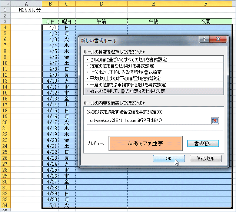The image size is (236, 212).
Task: Click the 午後 cell in the 4/28 row
Action: pyautogui.click(x=153, y=188)
